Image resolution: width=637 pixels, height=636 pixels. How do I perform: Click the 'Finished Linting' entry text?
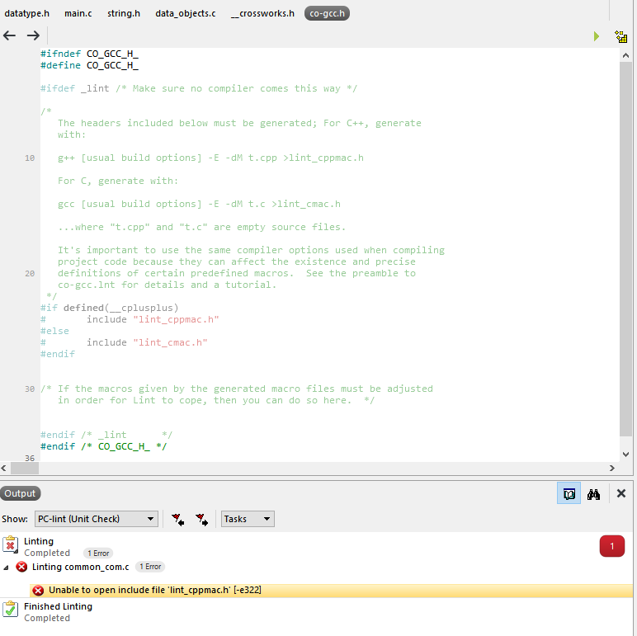point(58,606)
